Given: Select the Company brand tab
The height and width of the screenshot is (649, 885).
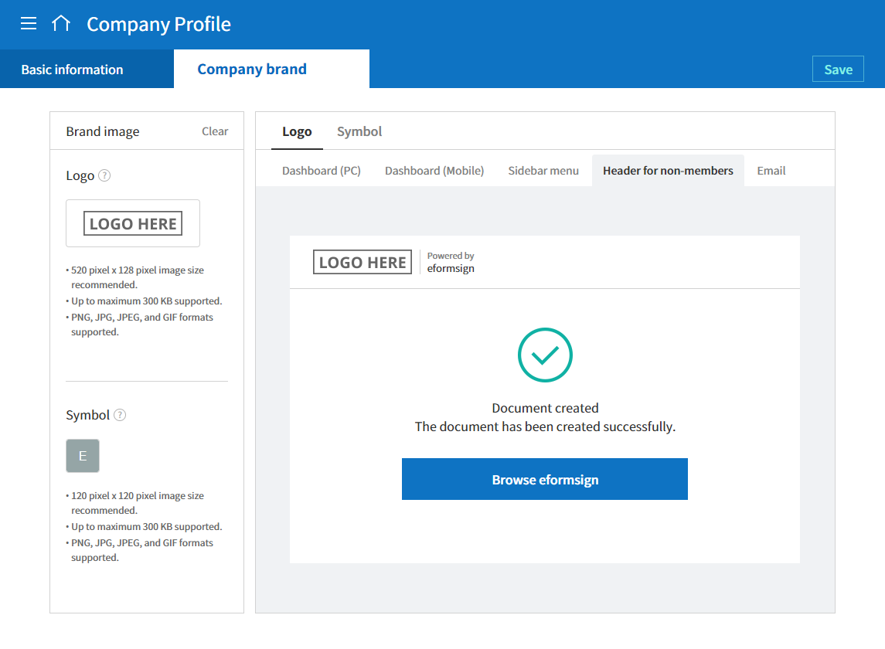Looking at the screenshot, I should click(x=271, y=70).
